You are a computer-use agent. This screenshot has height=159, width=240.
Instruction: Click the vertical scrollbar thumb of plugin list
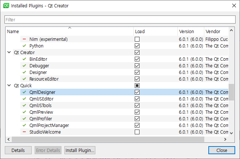[x=231, y=92]
